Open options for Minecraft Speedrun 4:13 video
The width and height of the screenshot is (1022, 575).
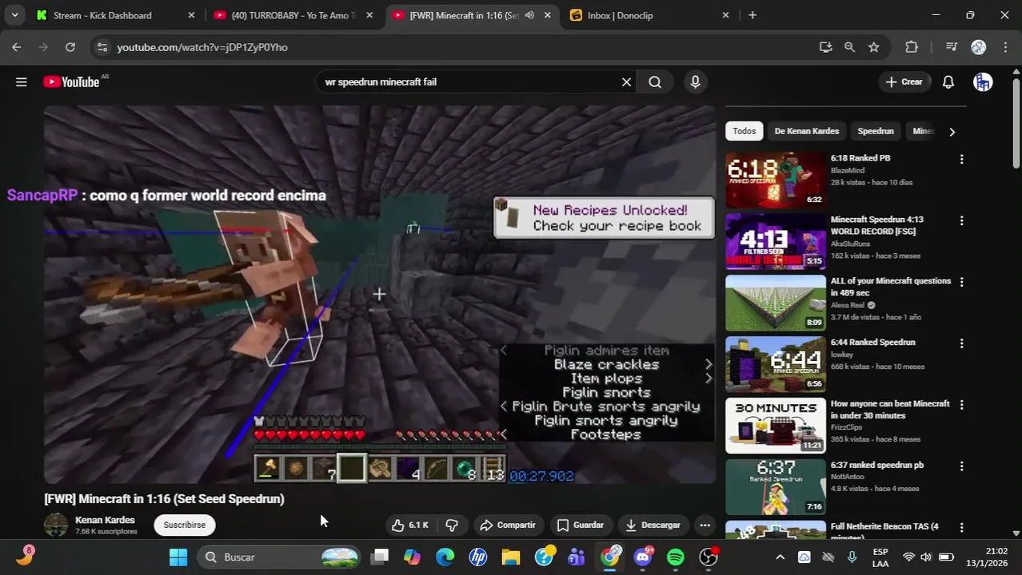[x=961, y=220]
